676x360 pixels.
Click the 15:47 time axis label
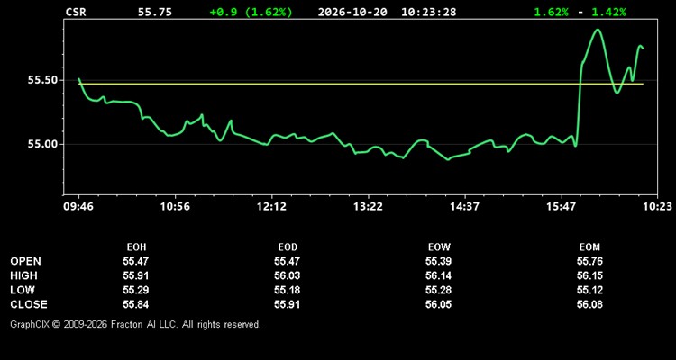(561, 207)
